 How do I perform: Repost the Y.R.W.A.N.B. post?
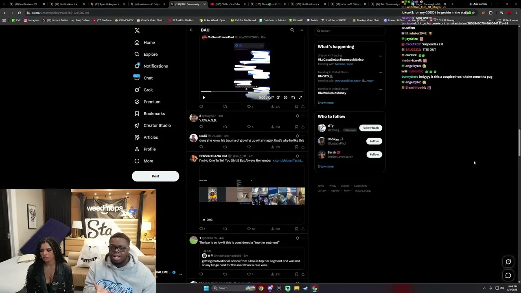pos(225,127)
